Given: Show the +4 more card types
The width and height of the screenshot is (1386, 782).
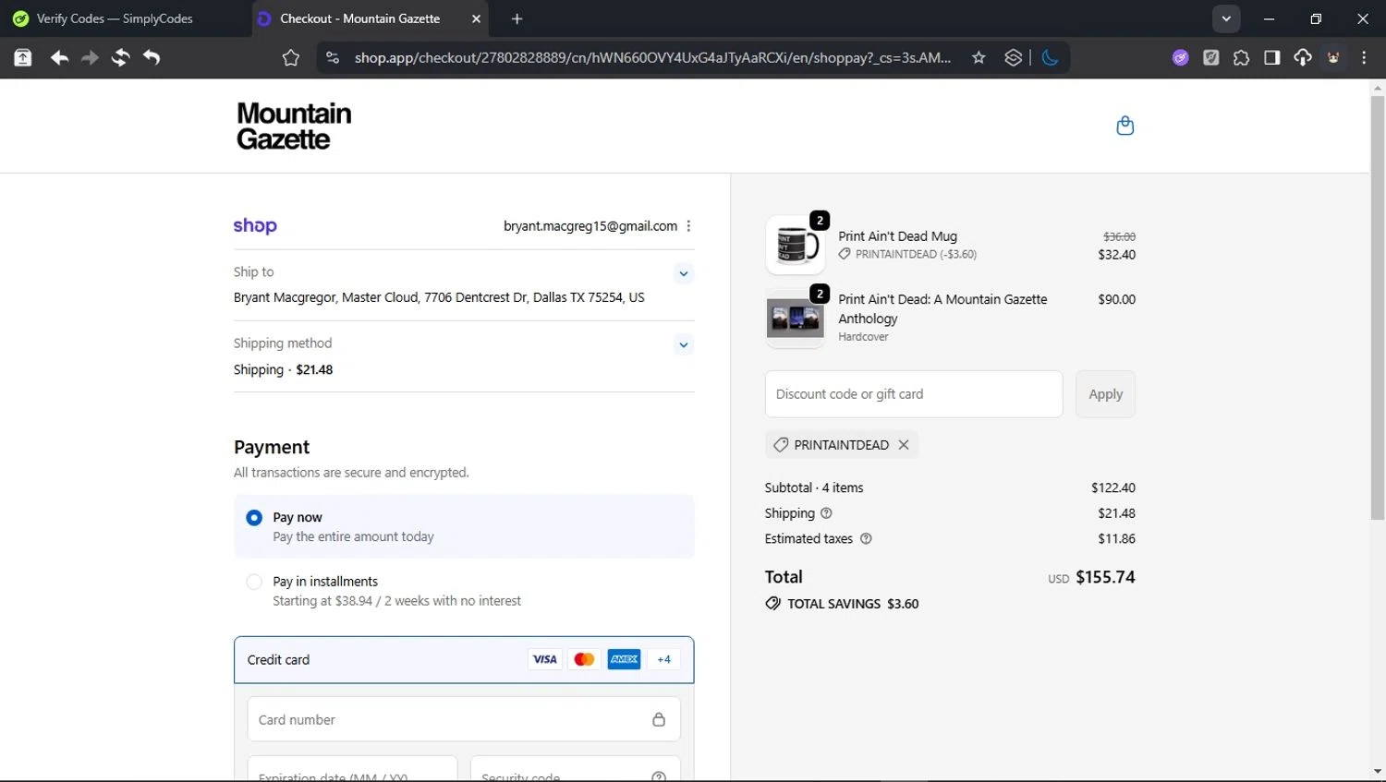Looking at the screenshot, I should click(x=663, y=659).
